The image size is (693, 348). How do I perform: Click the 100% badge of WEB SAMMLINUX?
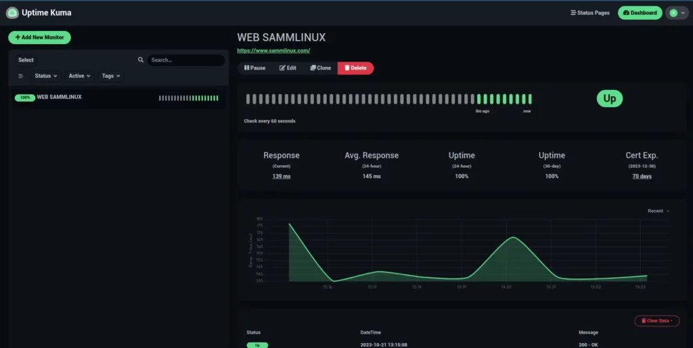point(25,97)
